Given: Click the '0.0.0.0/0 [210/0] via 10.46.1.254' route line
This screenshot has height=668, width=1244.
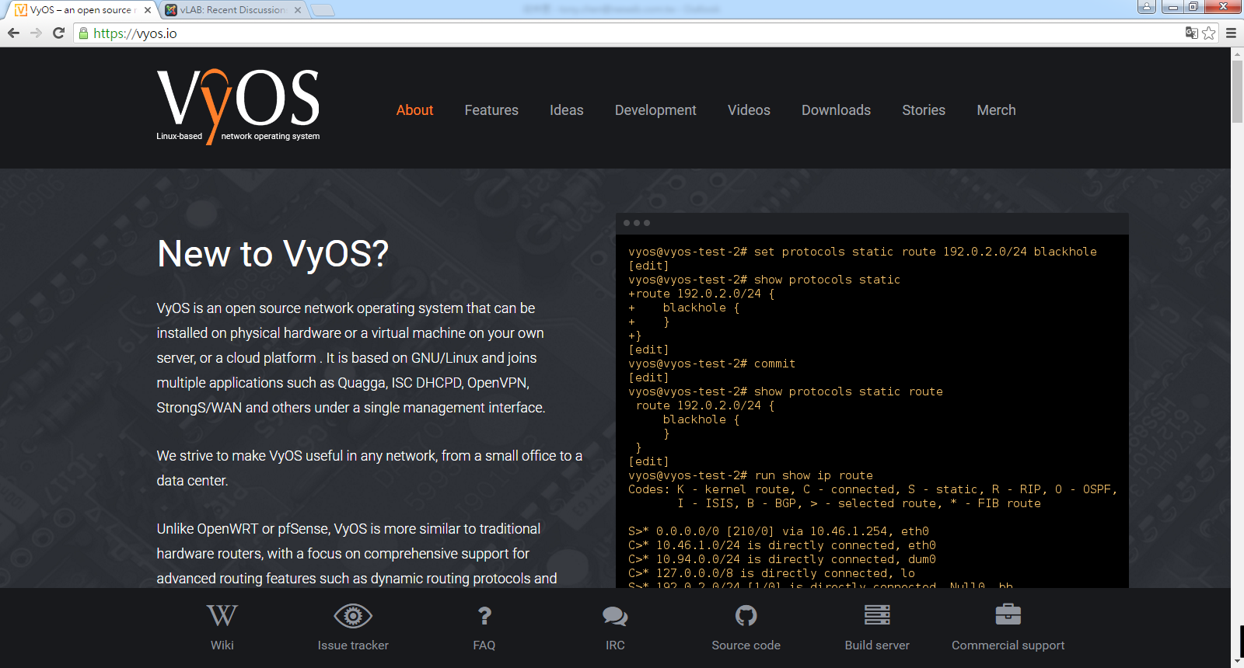Looking at the screenshot, I should (779, 531).
